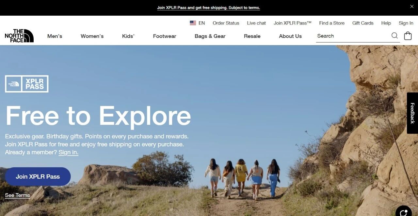Image resolution: width=418 pixels, height=216 pixels.
Task: Click the Gift Cards link
Action: (363, 23)
